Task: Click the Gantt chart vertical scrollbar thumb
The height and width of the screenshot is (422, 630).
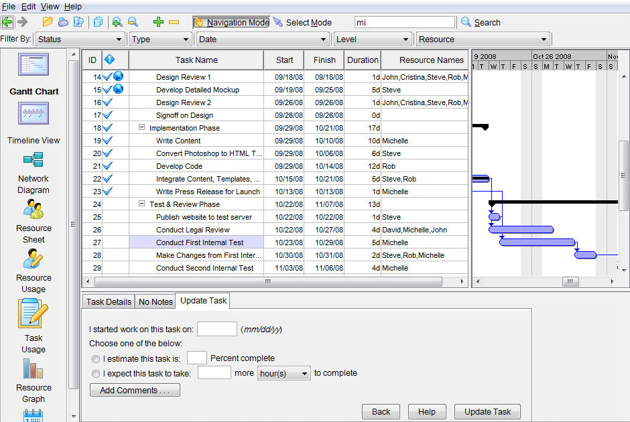Action: (x=623, y=175)
